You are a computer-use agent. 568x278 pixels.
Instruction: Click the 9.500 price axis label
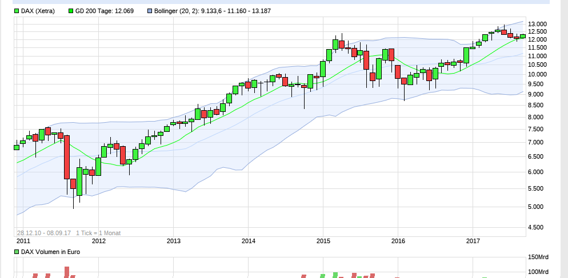(x=537, y=84)
